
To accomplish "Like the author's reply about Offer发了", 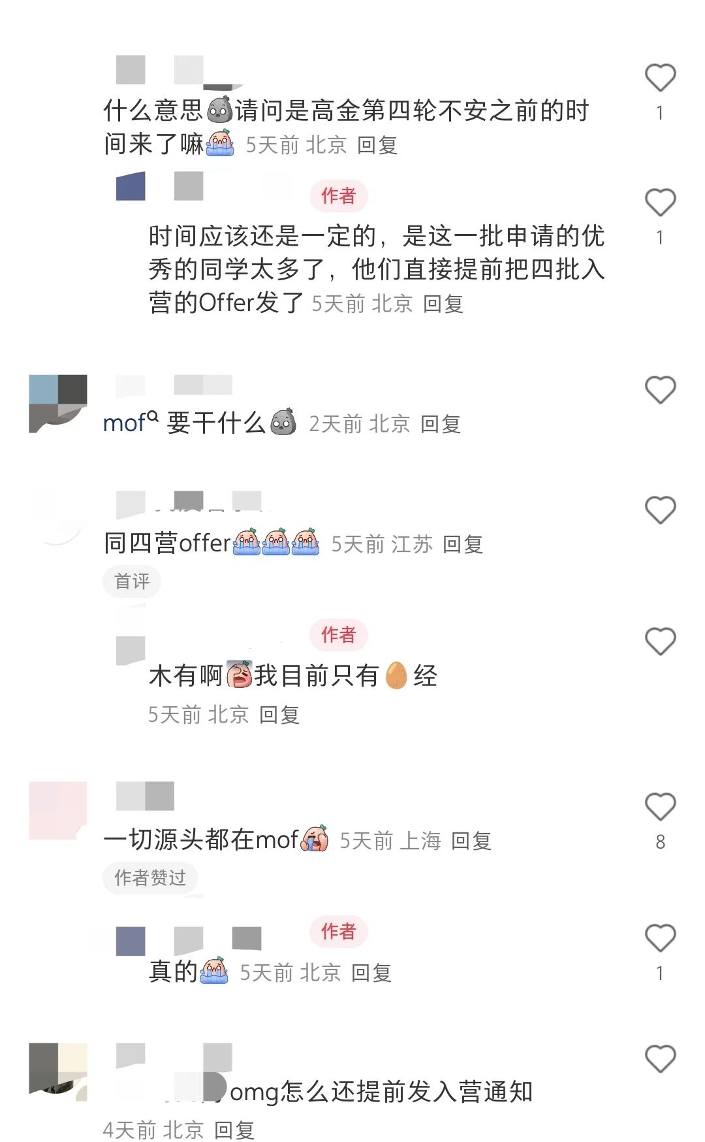I will pos(660,203).
